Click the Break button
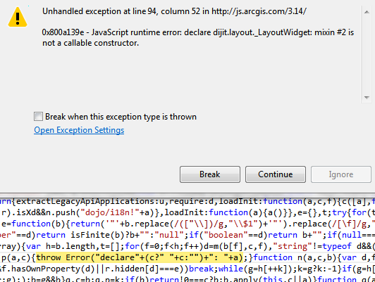This screenshot has height=282, width=375. click(210, 174)
